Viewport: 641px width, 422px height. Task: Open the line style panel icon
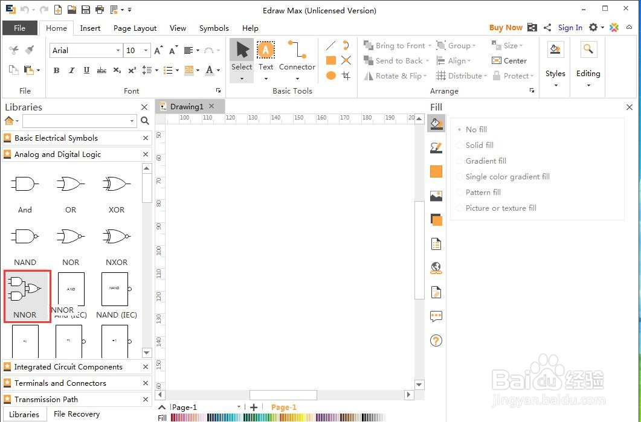pyautogui.click(x=436, y=147)
